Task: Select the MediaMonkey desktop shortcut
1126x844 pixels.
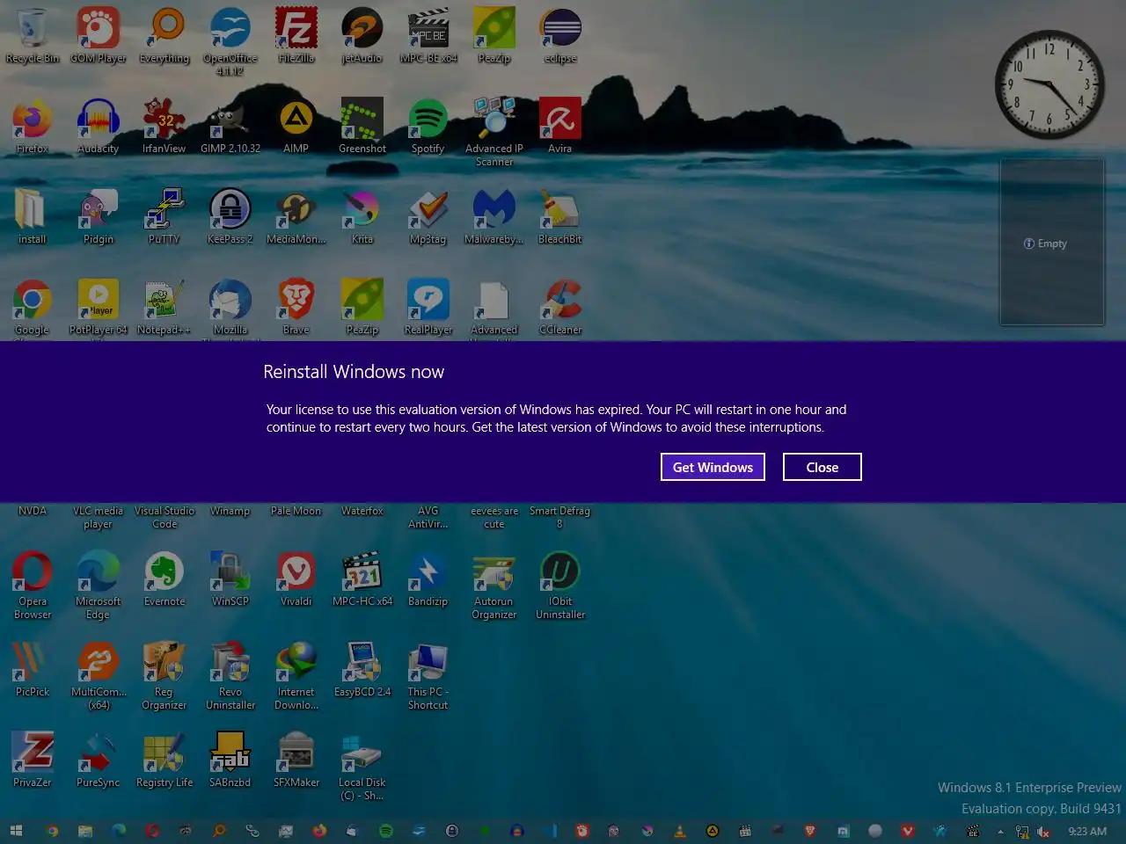Action: coord(296,216)
